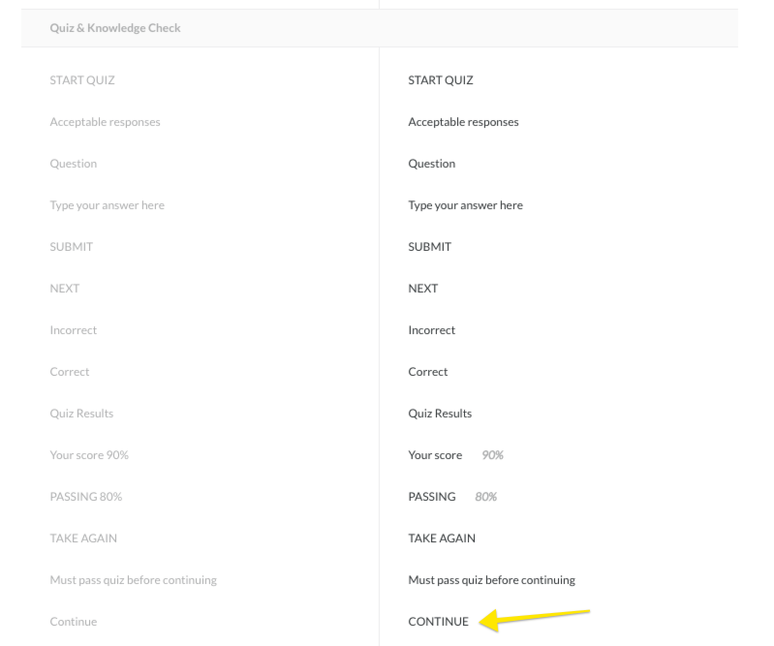The width and height of the screenshot is (774, 646).
Task: Click right-column 'Must pass quiz before continuing' field
Action: [491, 580]
